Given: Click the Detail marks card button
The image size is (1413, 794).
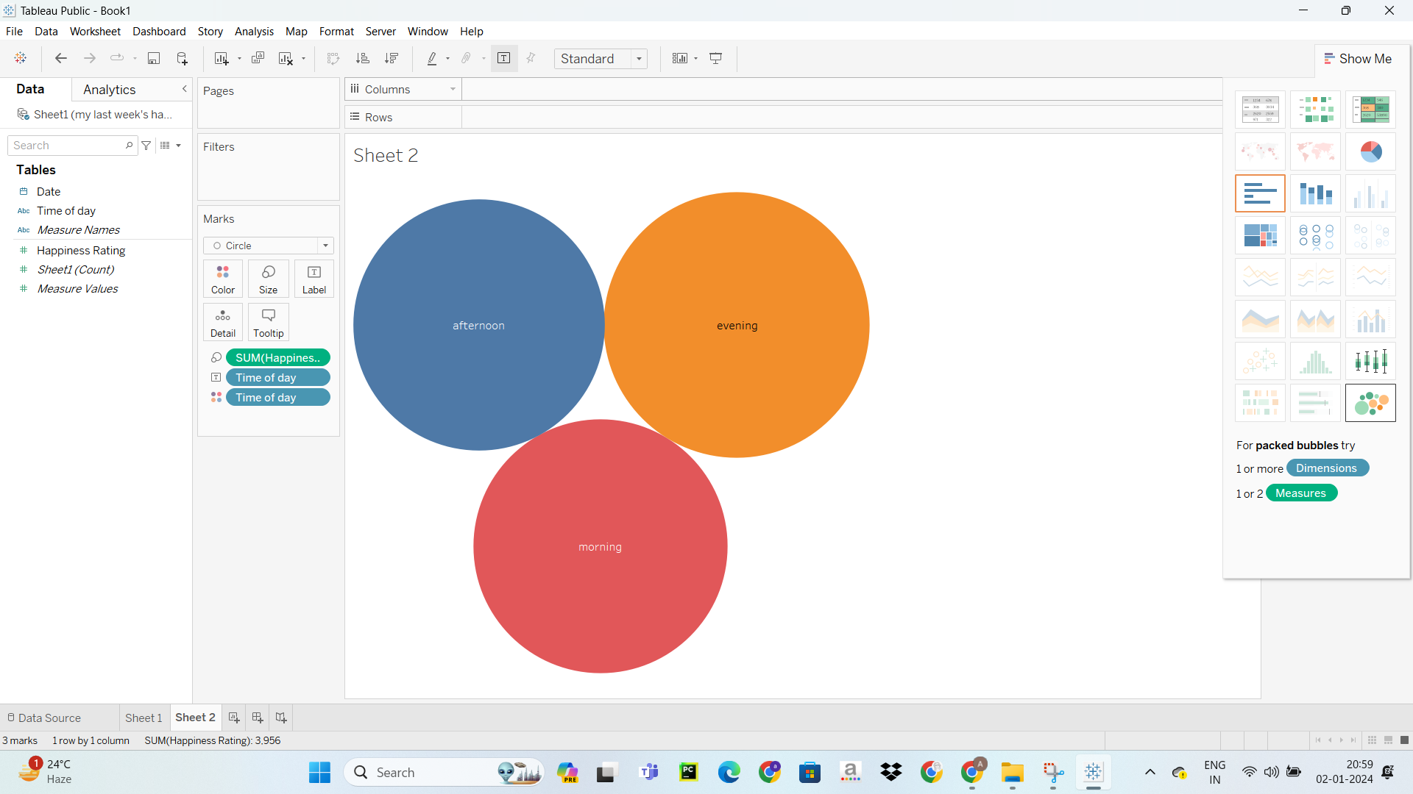Looking at the screenshot, I should (x=223, y=323).
